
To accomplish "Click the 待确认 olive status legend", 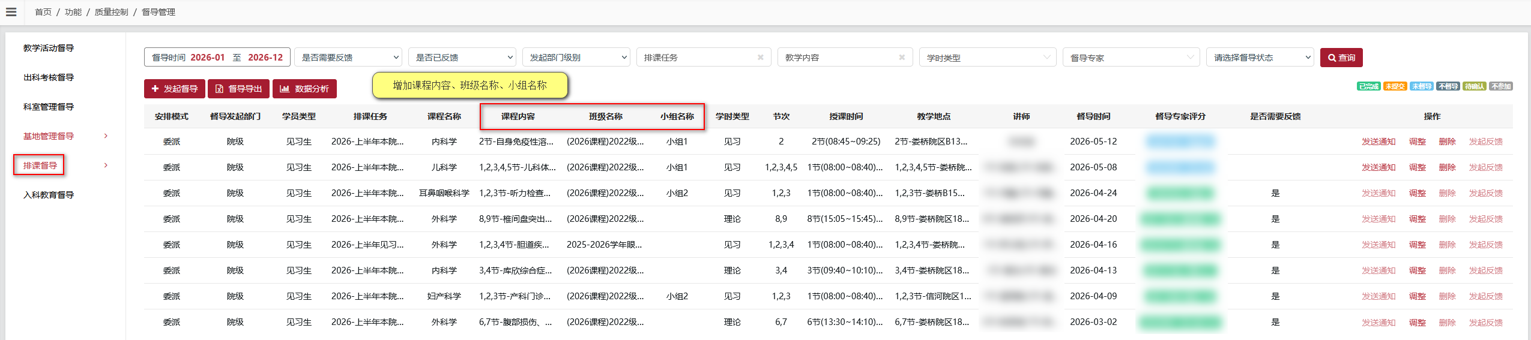I will click(x=1475, y=86).
